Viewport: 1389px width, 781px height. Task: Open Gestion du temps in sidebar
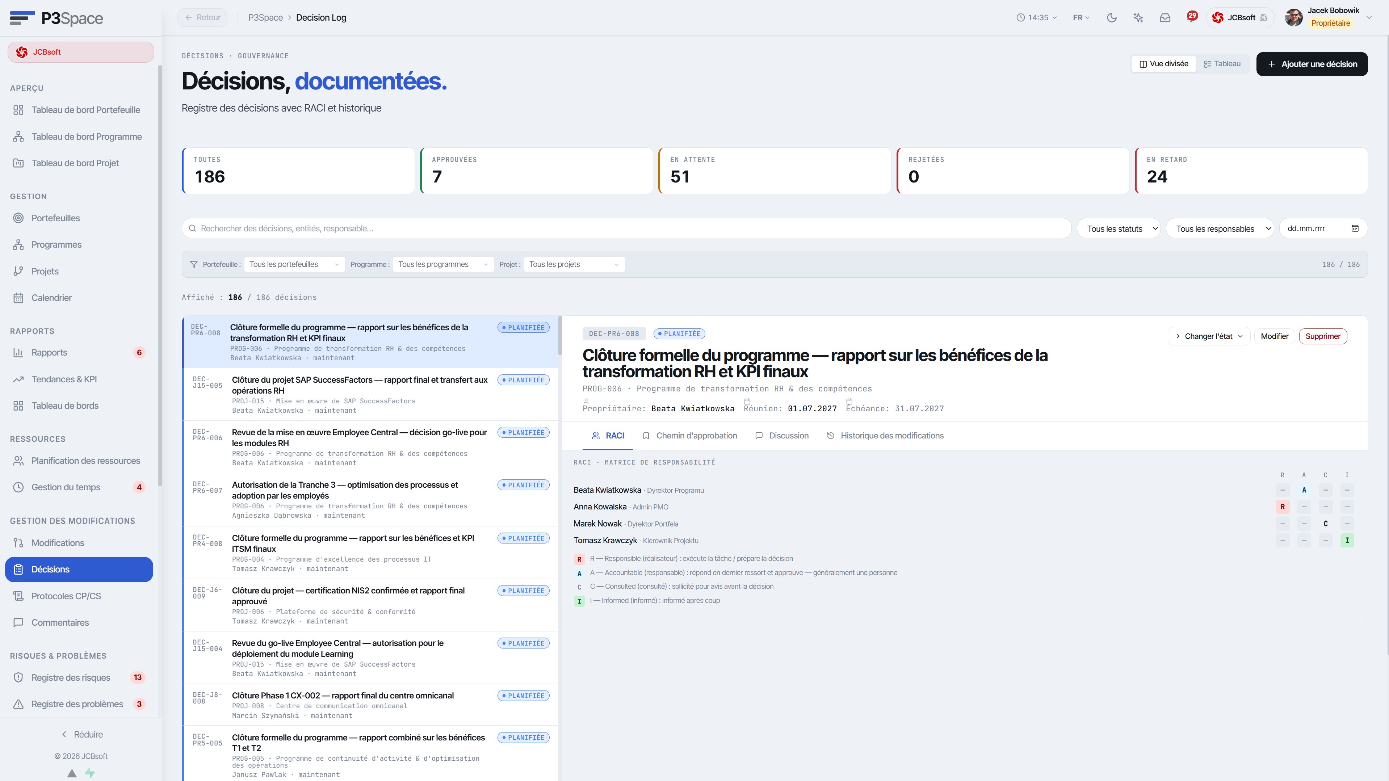point(79,487)
